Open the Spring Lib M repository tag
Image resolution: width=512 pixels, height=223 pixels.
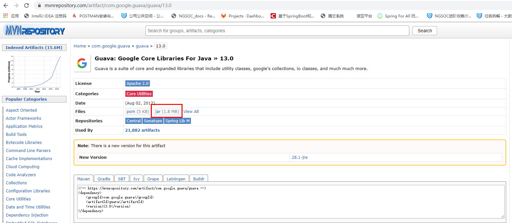tap(178, 121)
